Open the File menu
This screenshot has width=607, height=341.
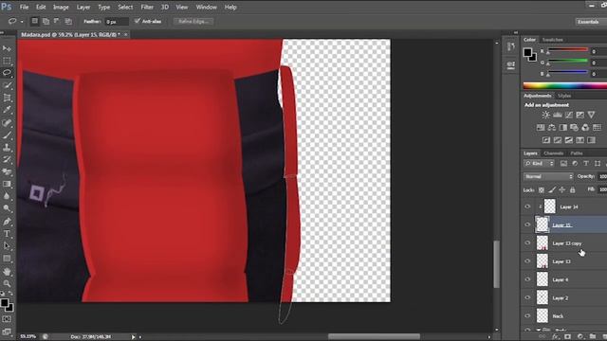click(x=24, y=7)
